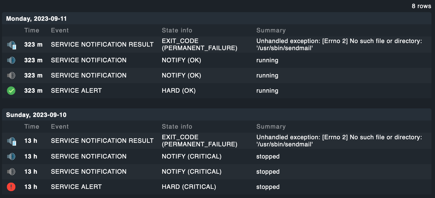435x198 pixels.
Task: Click the green OK checkmark status icon
Action: (11, 91)
